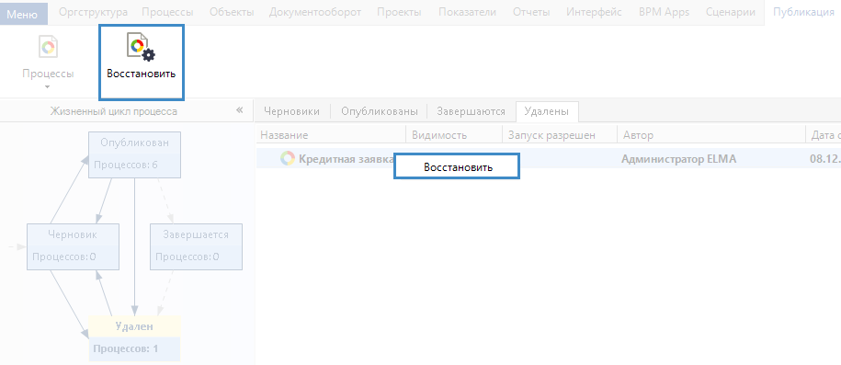This screenshot has width=841, height=365.
Task: Click the Процессы toolbar icon
Action: click(x=48, y=48)
